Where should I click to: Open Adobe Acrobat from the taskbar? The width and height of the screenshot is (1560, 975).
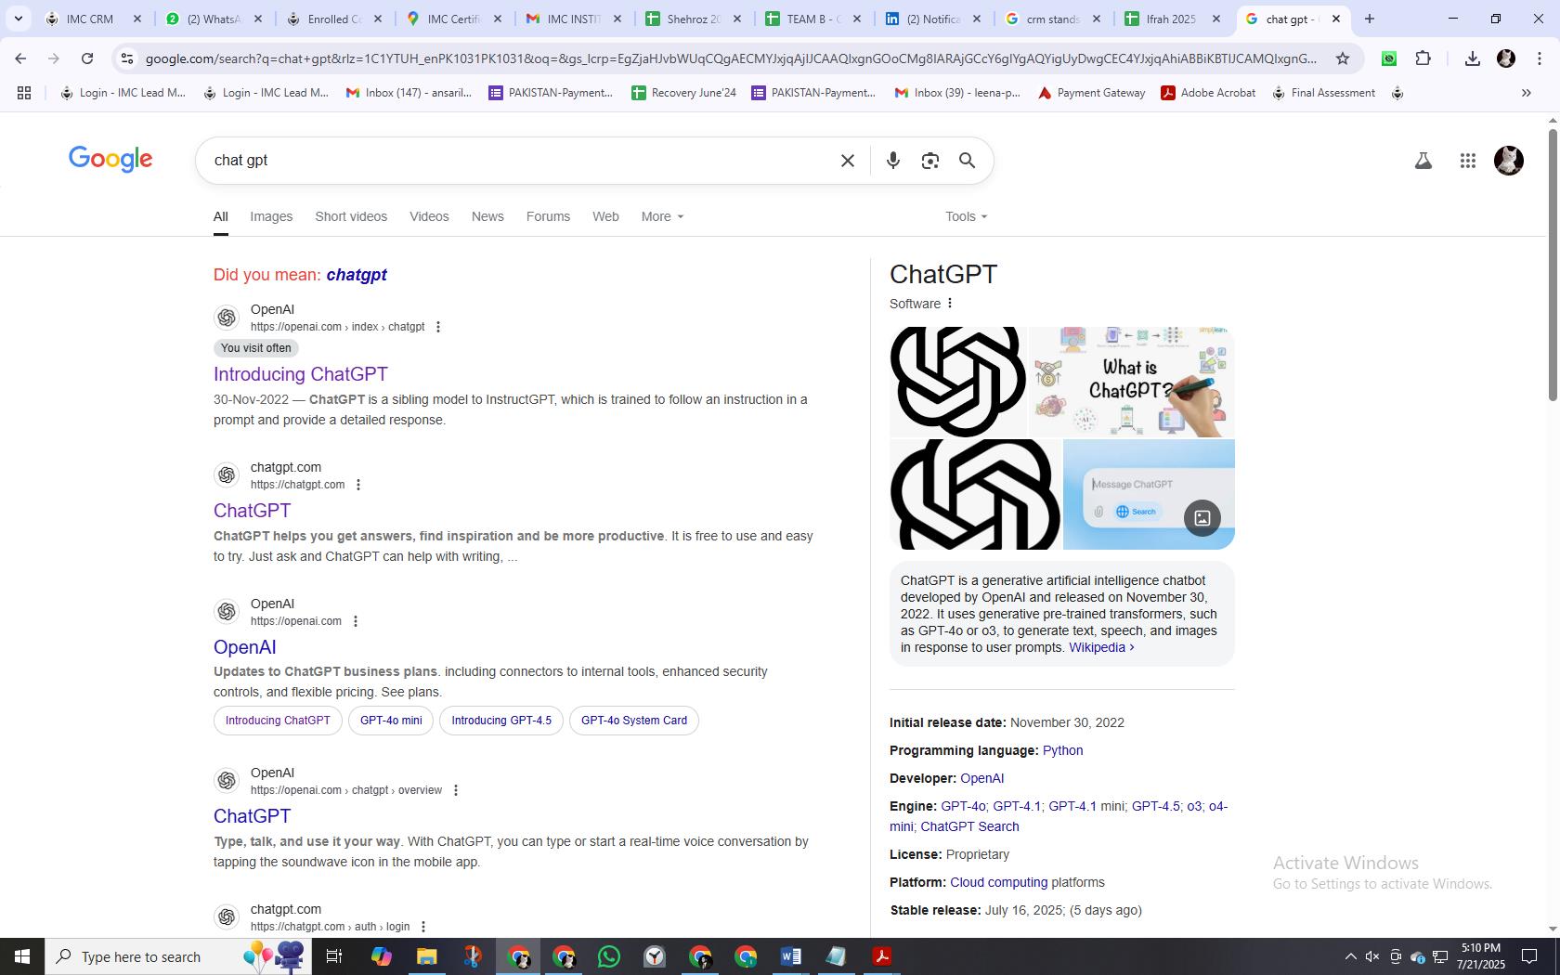[881, 956]
